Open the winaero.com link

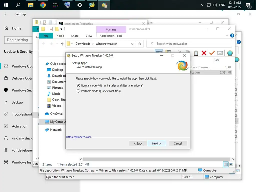point(78,137)
